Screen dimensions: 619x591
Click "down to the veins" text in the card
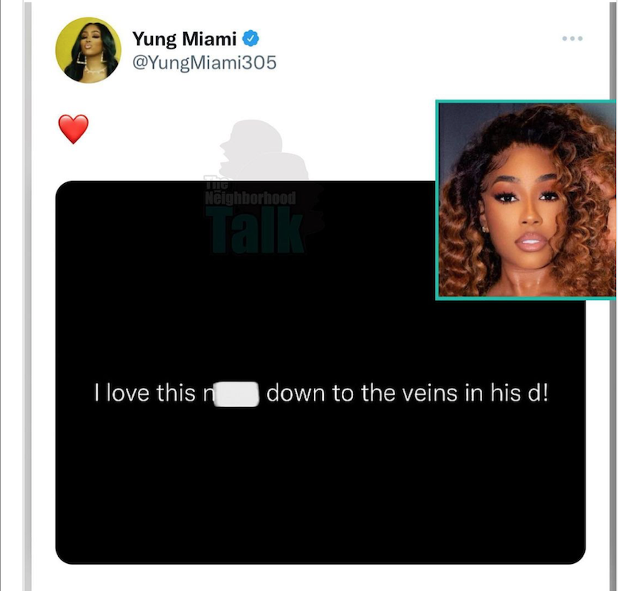coord(362,393)
